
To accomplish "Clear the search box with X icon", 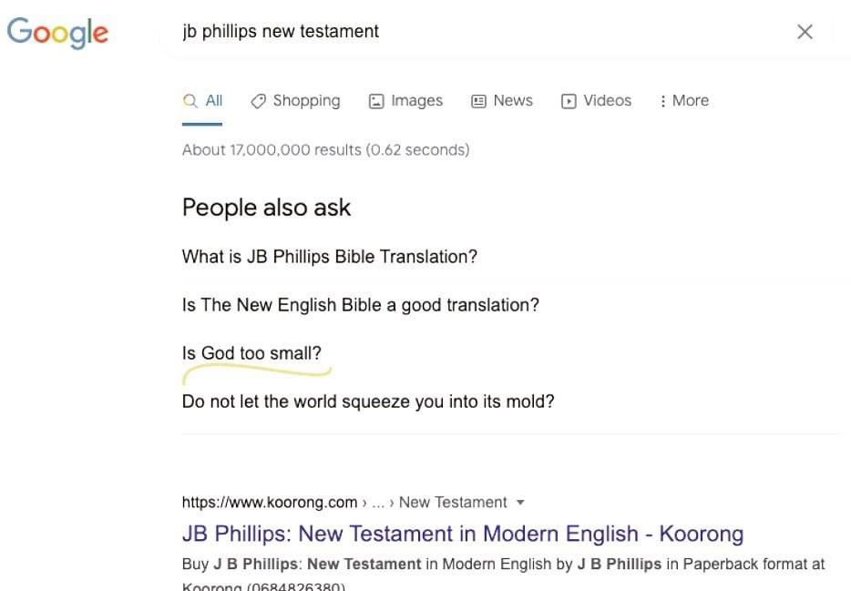I will point(805,32).
